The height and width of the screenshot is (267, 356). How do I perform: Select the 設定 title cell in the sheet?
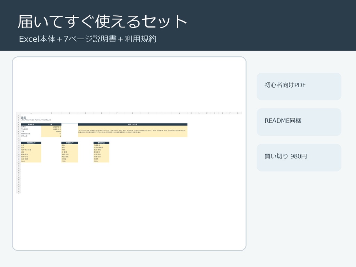(24, 118)
